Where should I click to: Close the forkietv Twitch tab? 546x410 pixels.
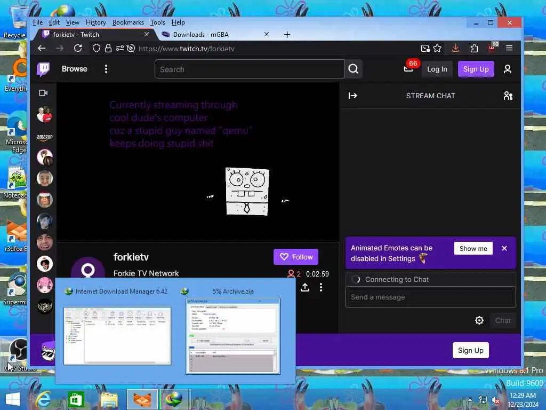click(x=147, y=34)
